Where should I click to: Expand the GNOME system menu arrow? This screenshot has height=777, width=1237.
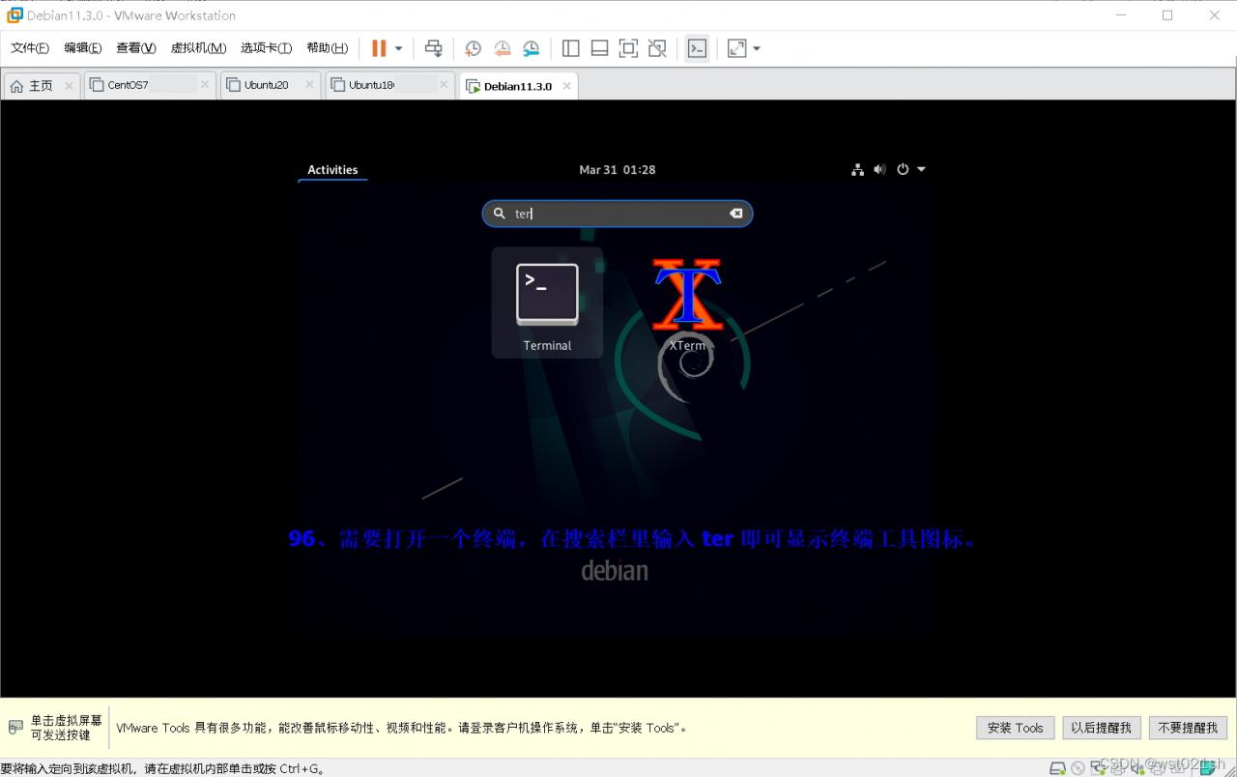(921, 169)
